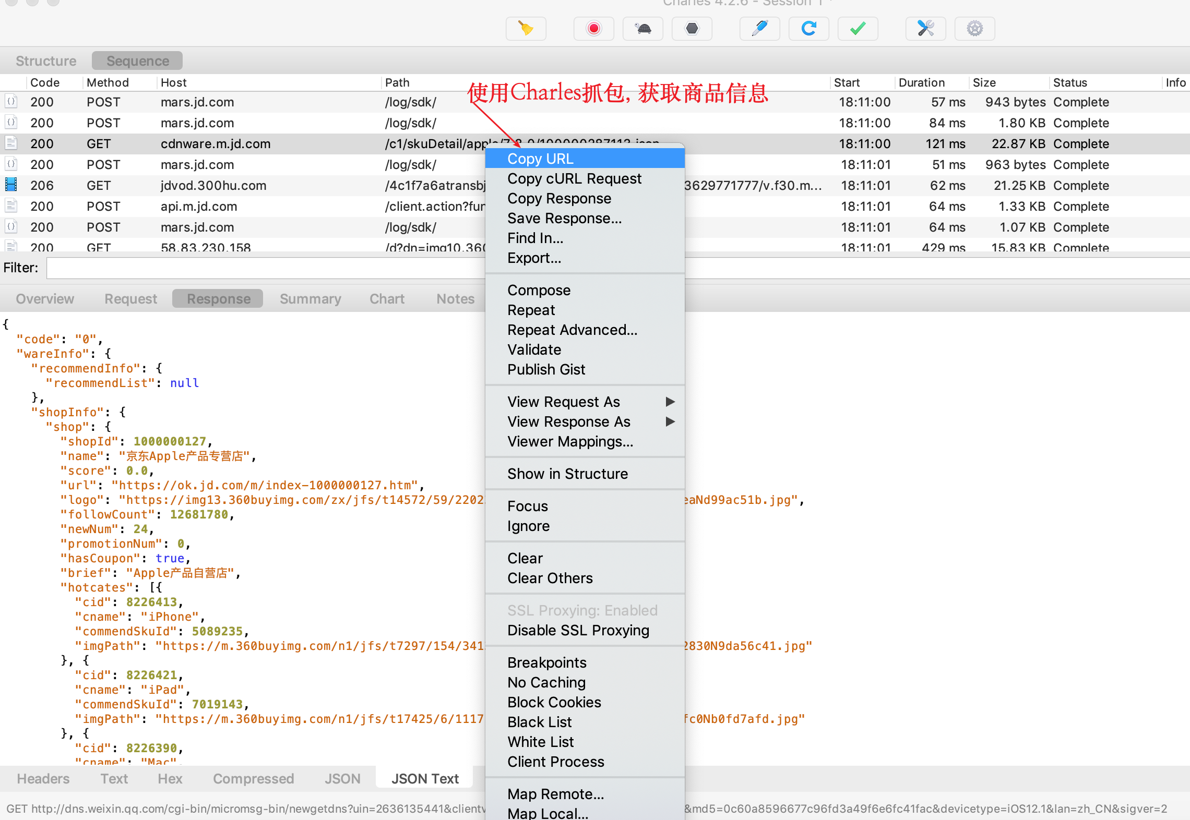Toggle Block Cookies in context menu
1190x820 pixels.
(585, 702)
